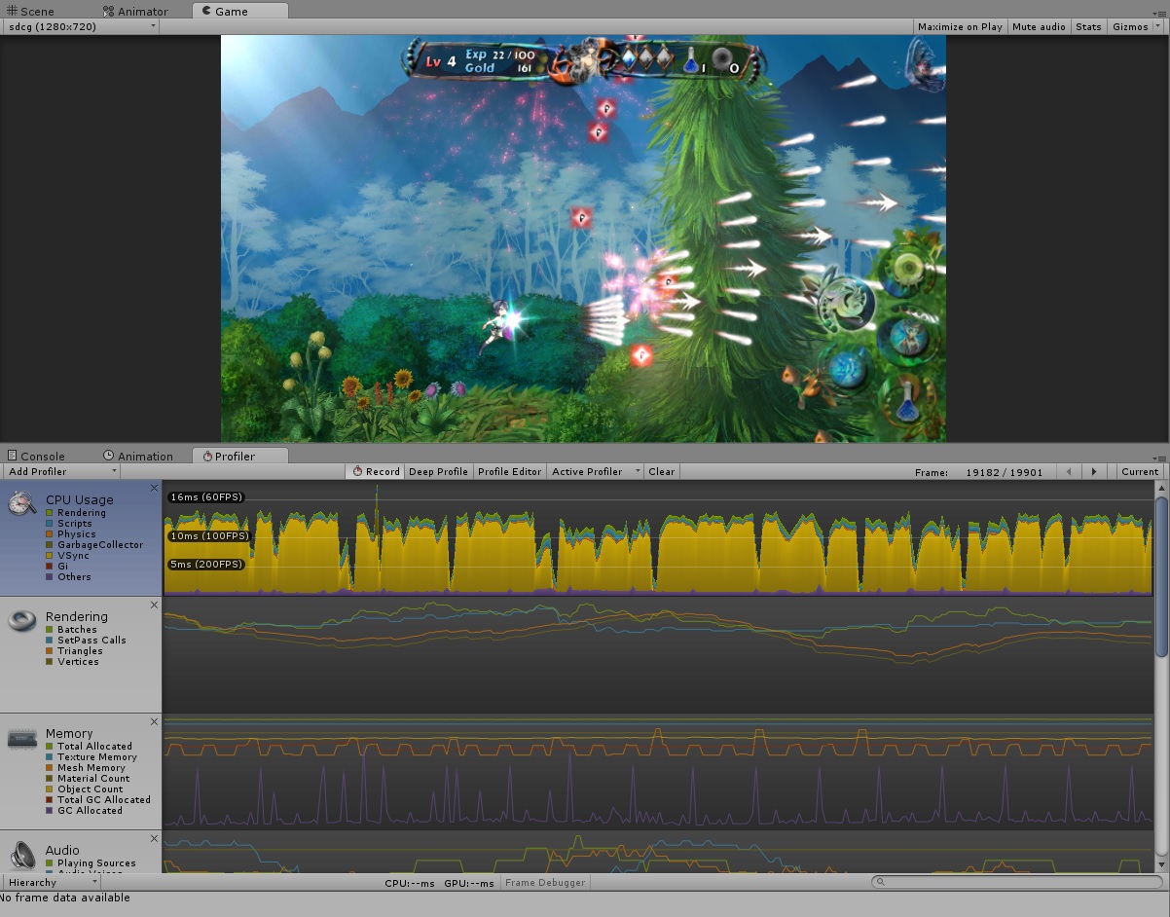The height and width of the screenshot is (917, 1170).
Task: Toggle the Physics color swatch
Action: 50,534
